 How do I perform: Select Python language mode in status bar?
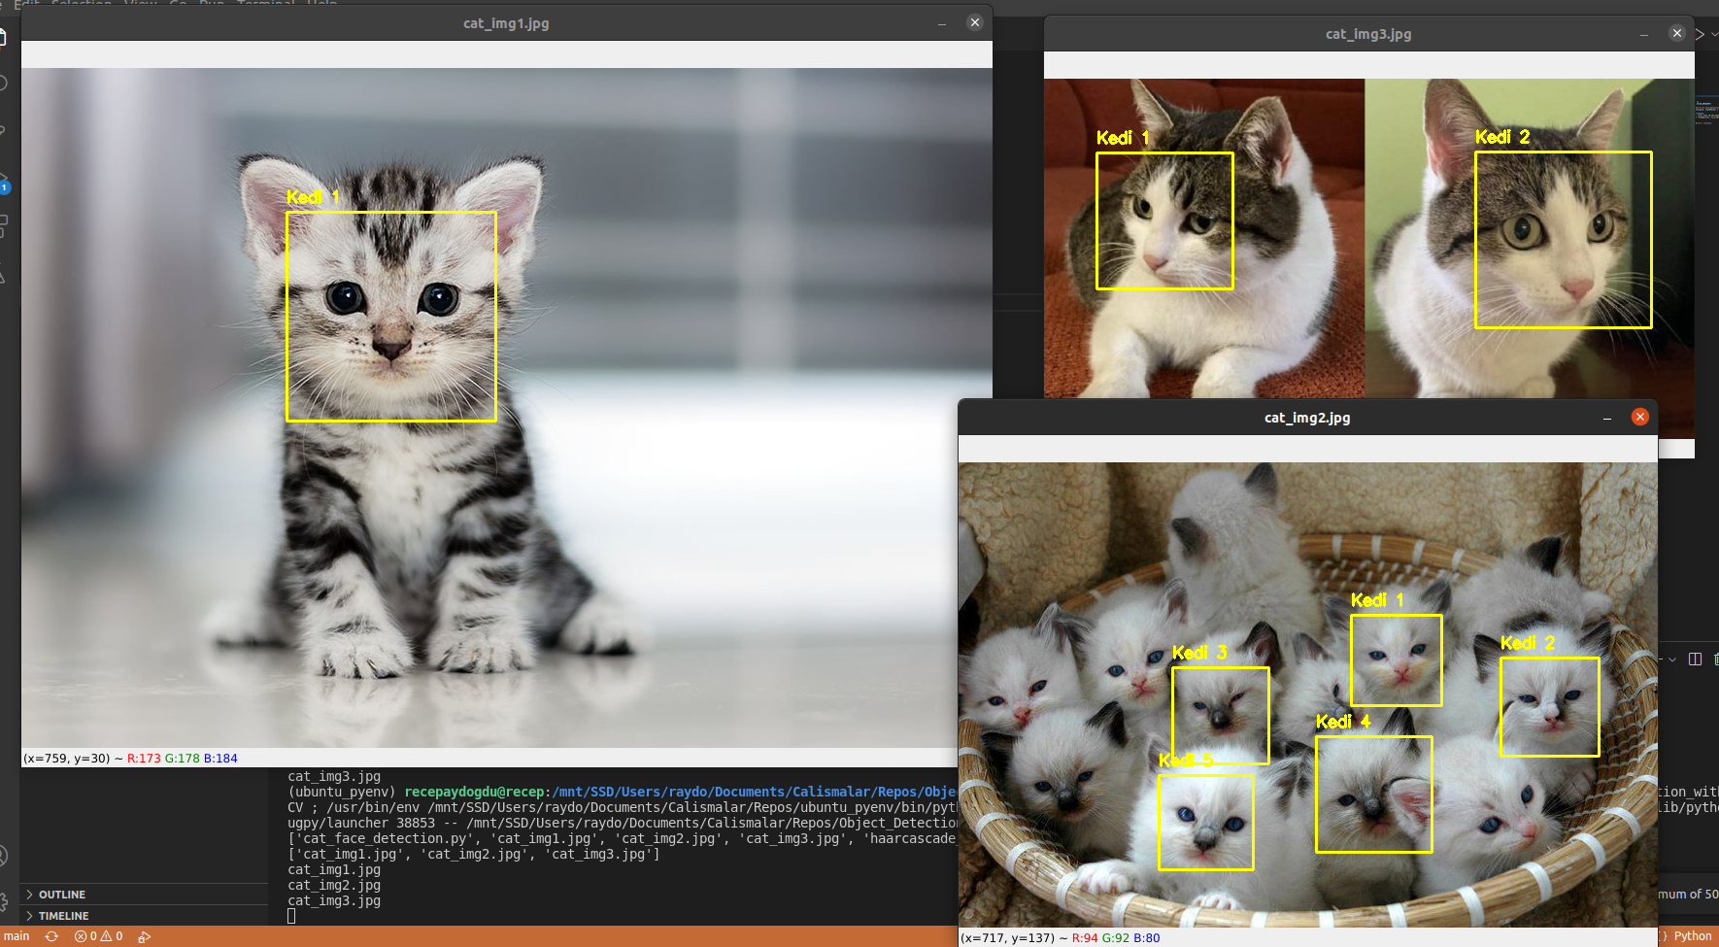pos(1693,936)
